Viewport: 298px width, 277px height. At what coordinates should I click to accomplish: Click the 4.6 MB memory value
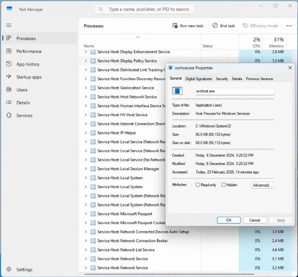pos(278,250)
